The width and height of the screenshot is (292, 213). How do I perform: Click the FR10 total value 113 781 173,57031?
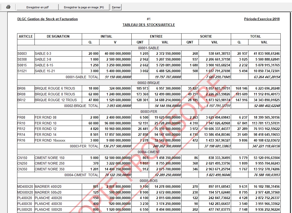266,123
